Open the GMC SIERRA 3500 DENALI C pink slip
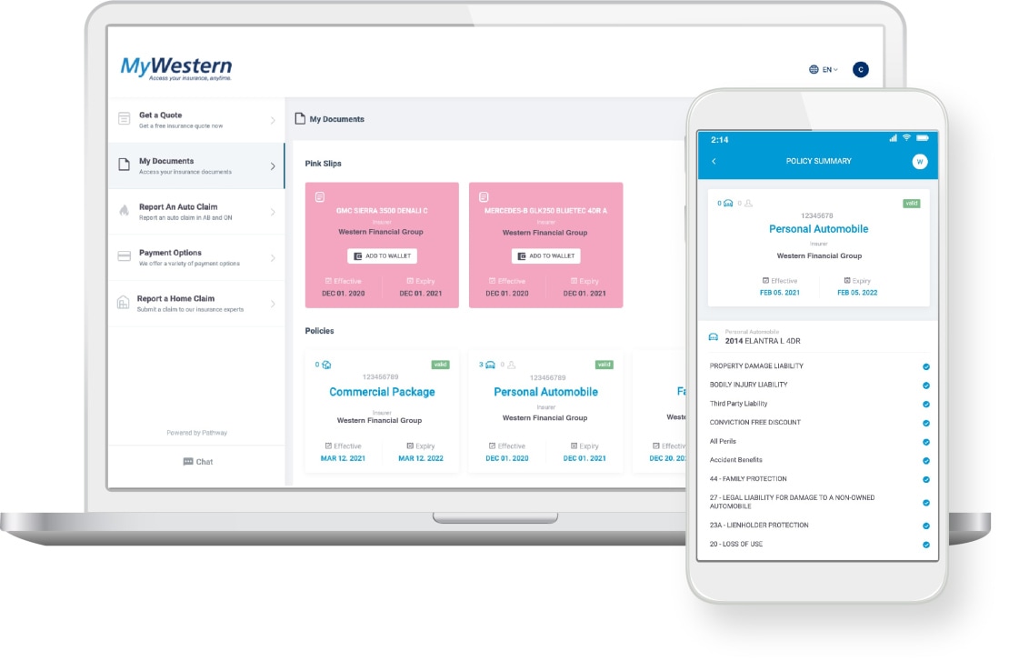The image size is (1009, 671). pos(382,245)
